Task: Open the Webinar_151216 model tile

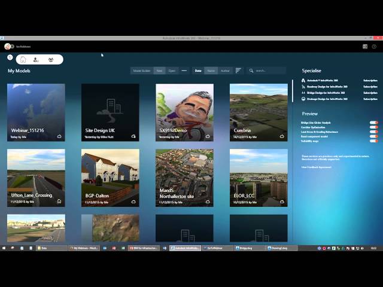Action: click(36, 112)
